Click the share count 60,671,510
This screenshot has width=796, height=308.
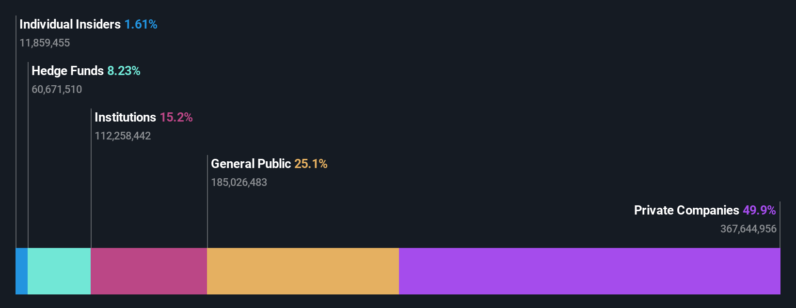click(57, 89)
